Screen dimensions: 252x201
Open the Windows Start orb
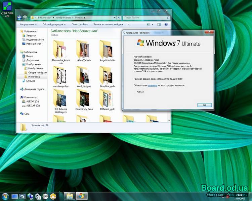coord(5,196)
